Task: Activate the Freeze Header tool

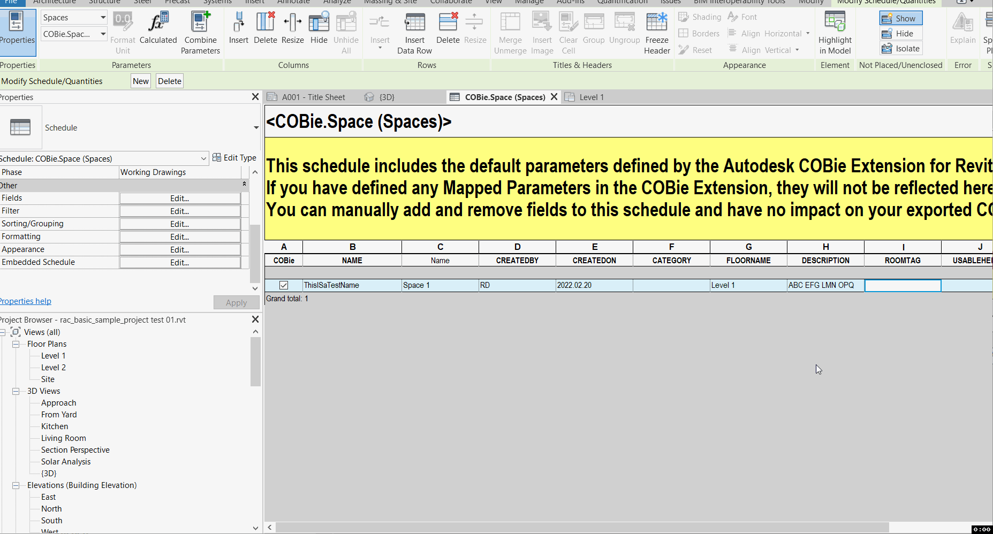Action: 656,32
